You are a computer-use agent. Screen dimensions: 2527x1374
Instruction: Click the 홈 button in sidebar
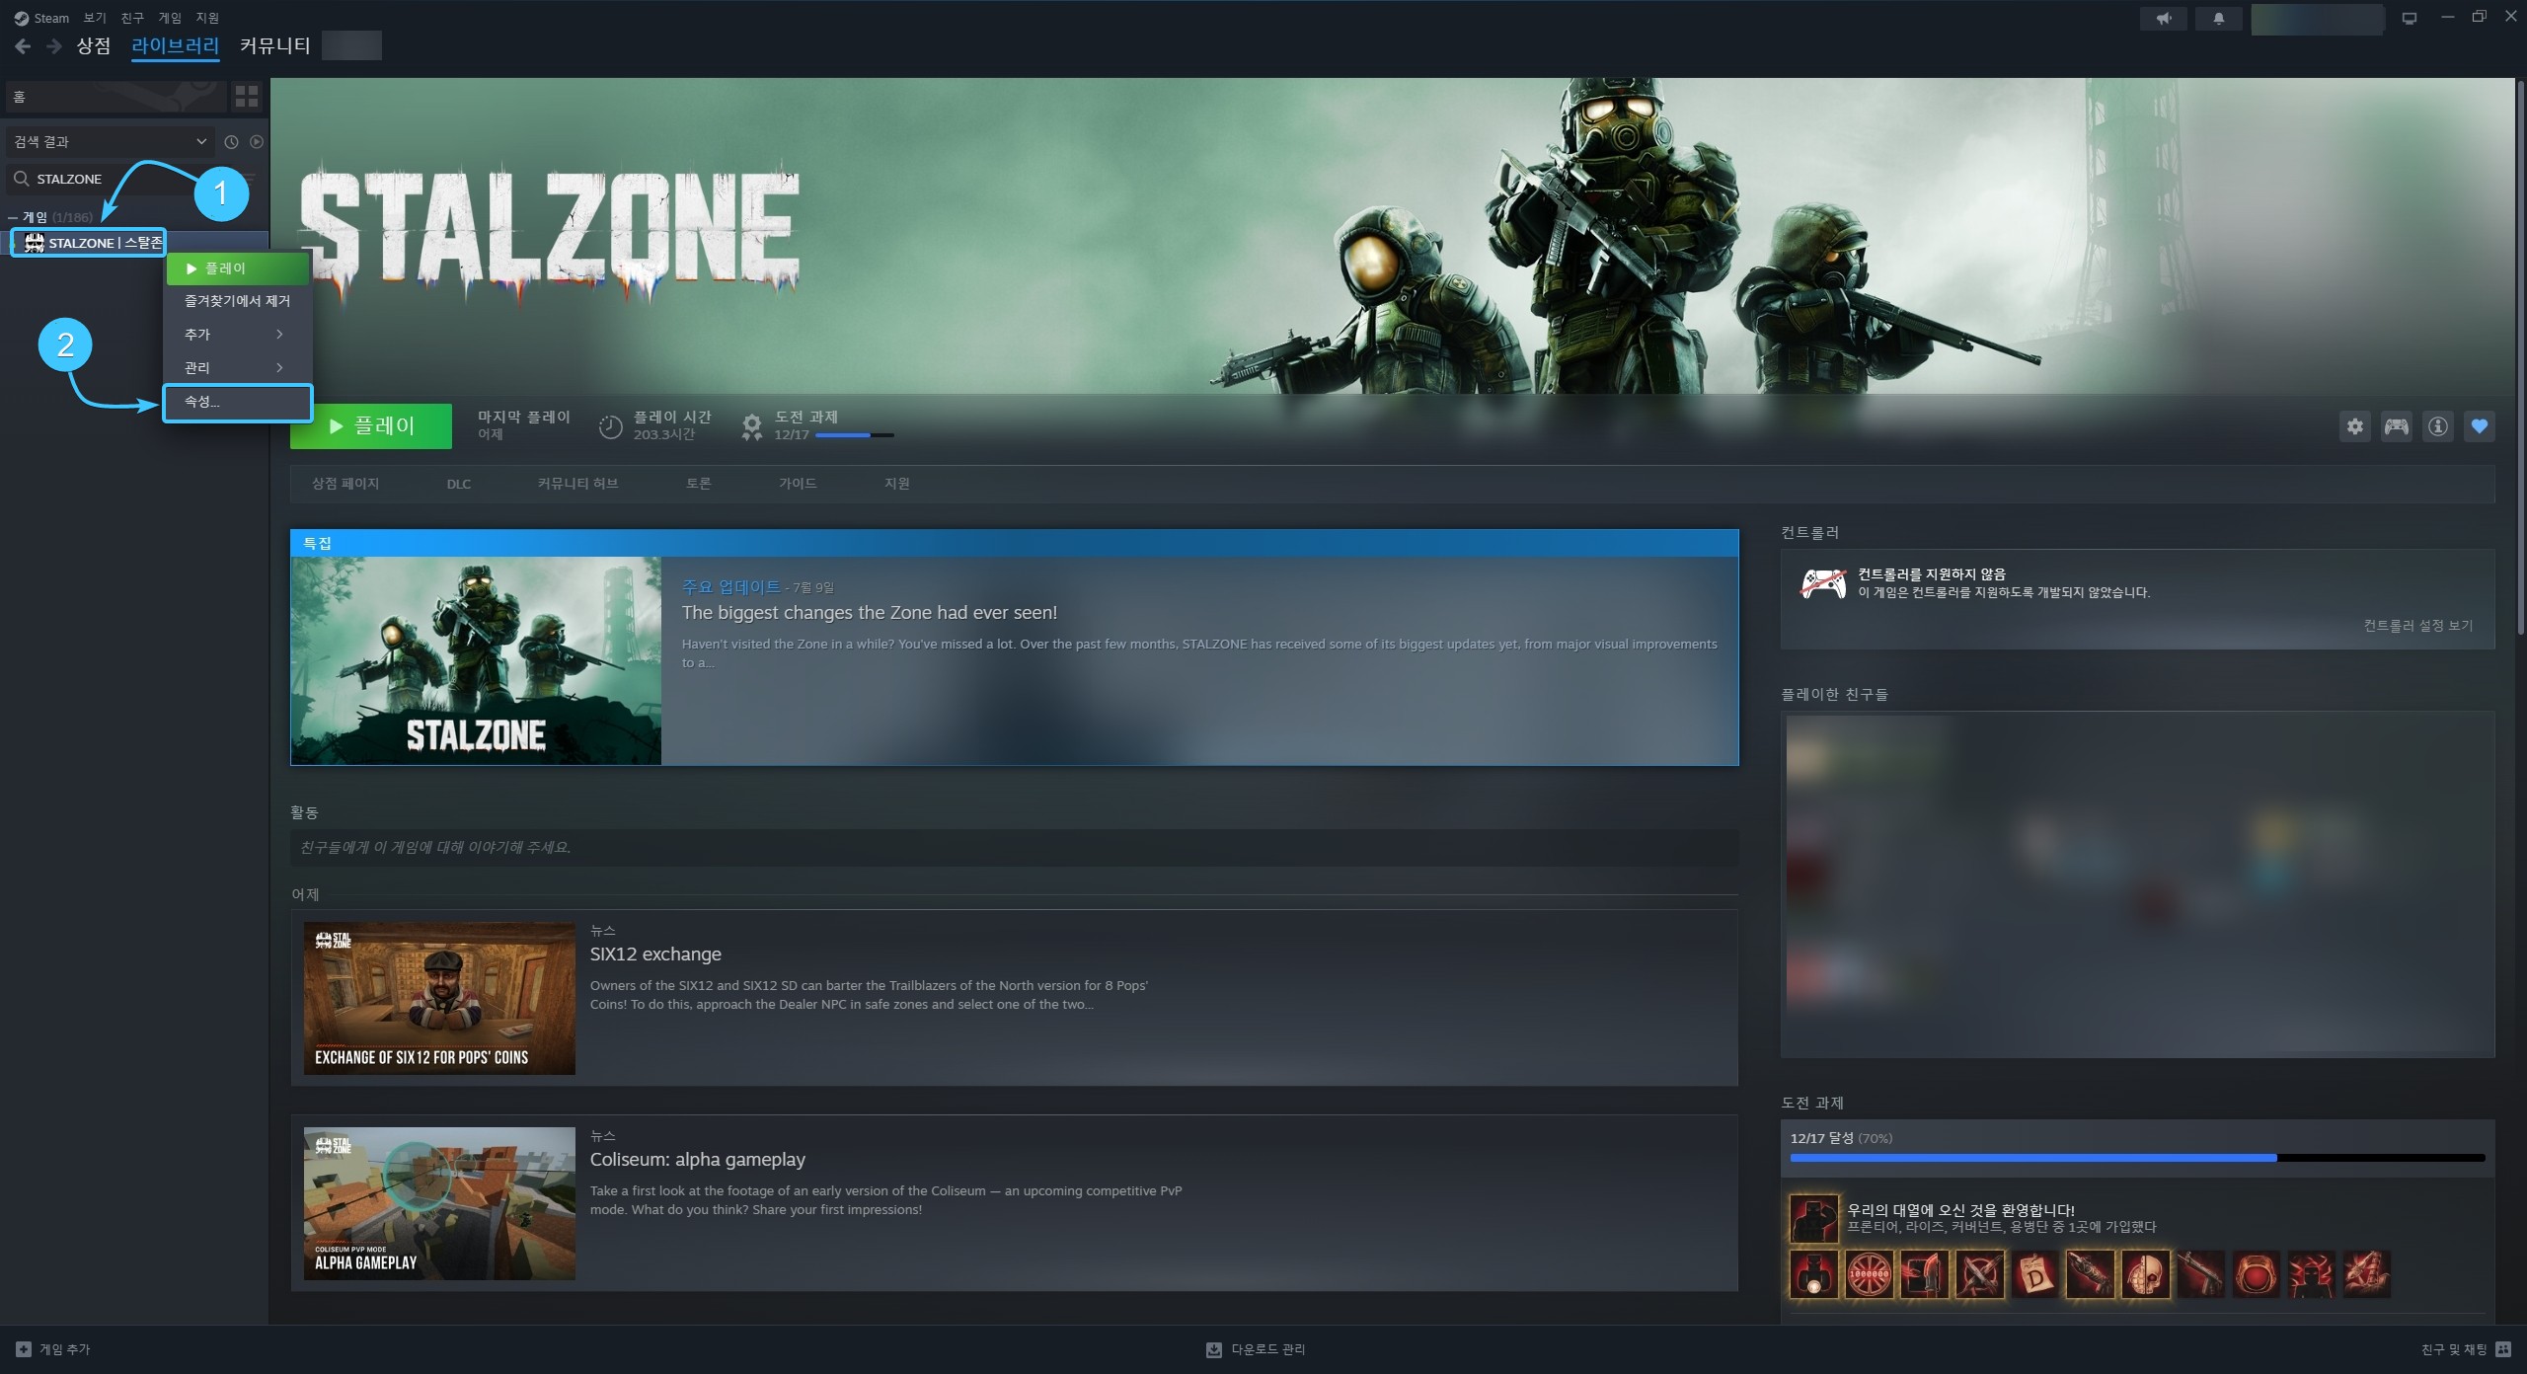(x=115, y=97)
